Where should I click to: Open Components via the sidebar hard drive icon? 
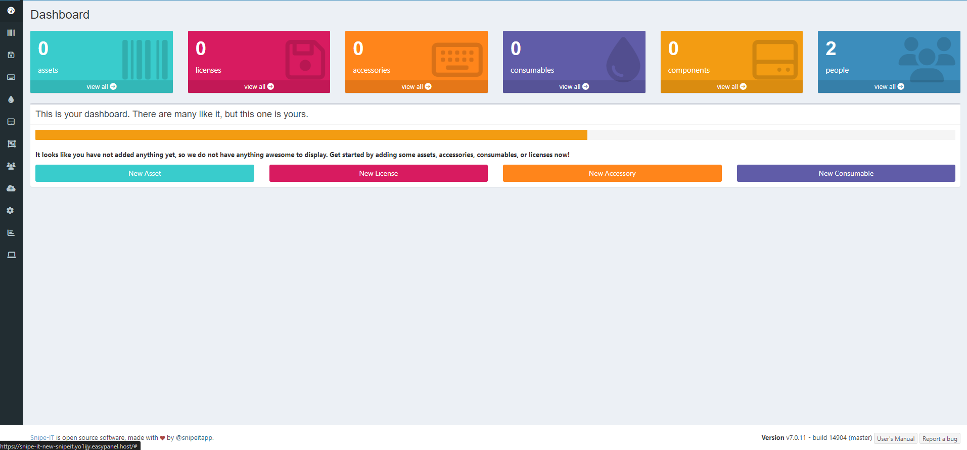(11, 122)
